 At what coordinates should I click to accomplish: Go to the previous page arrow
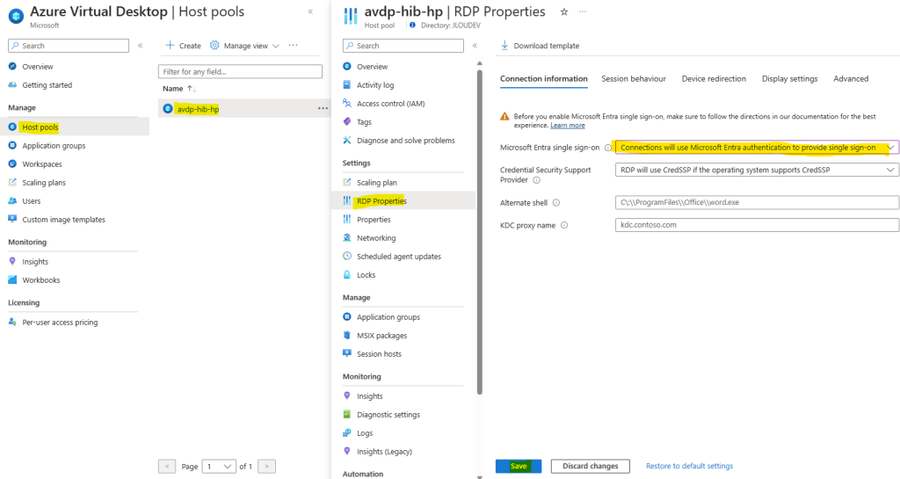point(167,467)
